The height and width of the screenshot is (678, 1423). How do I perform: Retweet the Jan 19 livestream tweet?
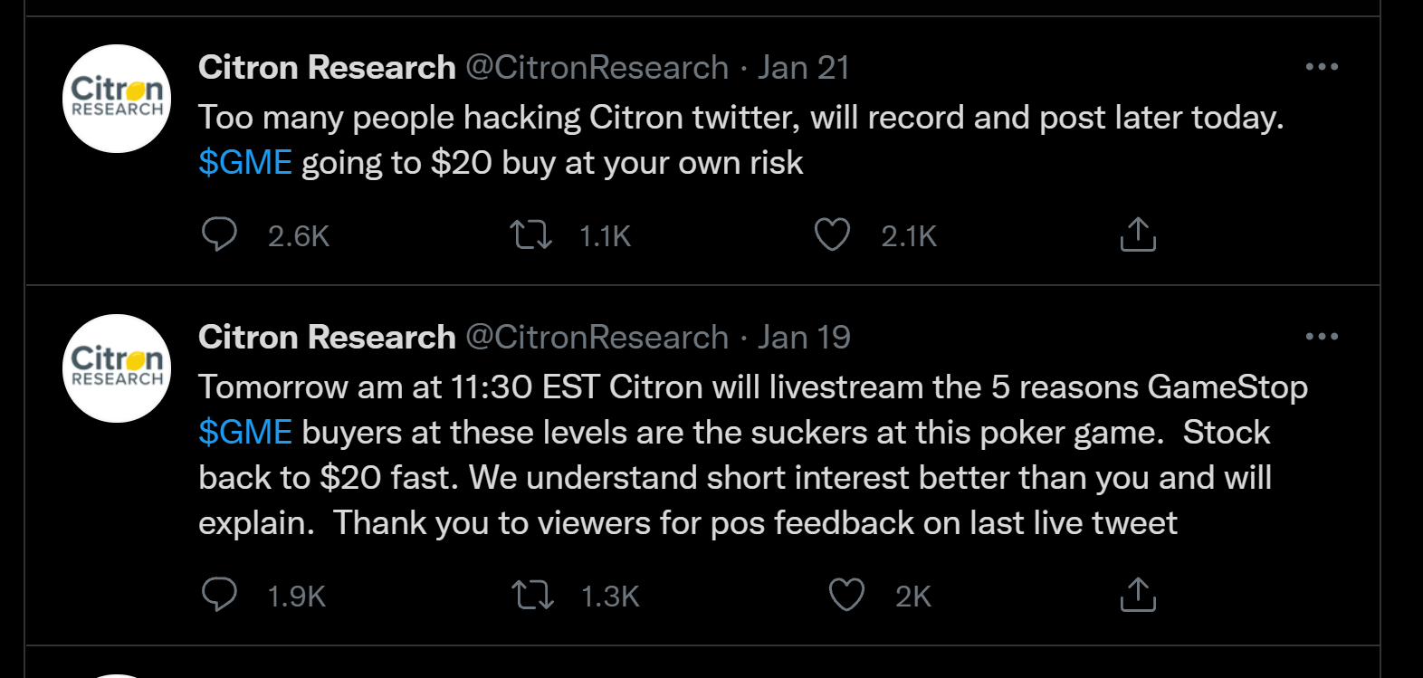point(532,596)
